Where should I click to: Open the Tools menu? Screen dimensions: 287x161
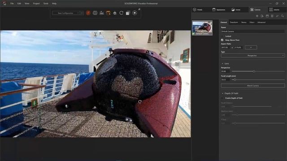[x=46, y=4]
